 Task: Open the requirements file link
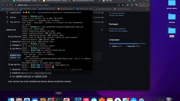pos(15,13)
